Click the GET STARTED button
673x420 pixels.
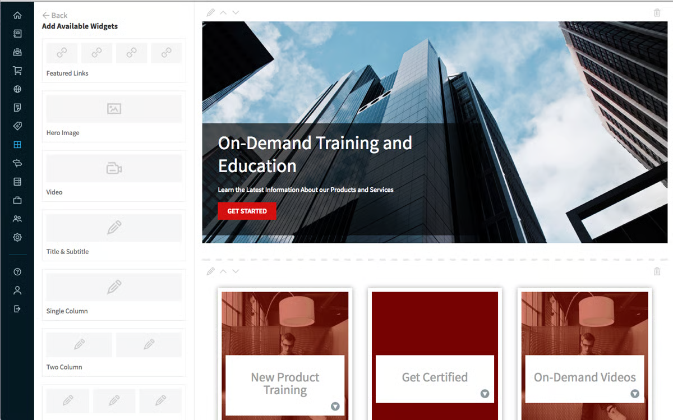[x=246, y=211]
